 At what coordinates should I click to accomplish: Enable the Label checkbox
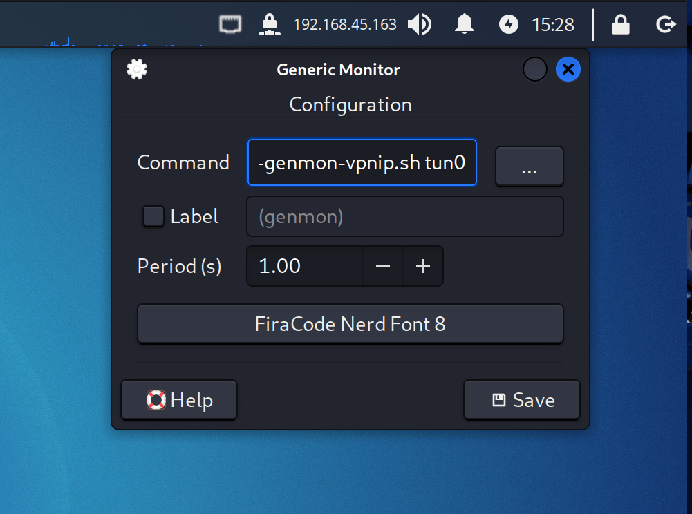click(153, 217)
